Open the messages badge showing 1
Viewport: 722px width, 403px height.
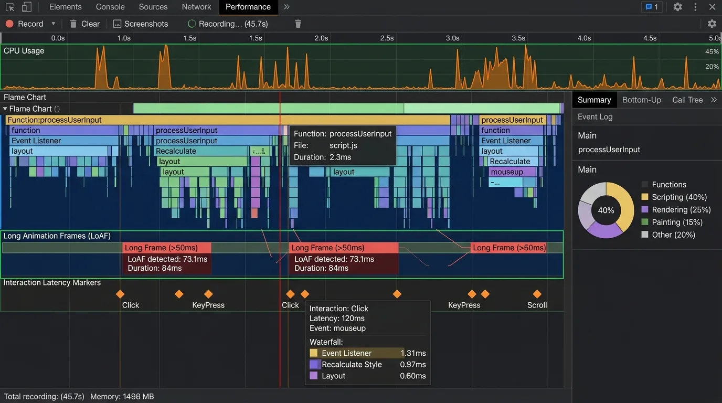pos(652,7)
